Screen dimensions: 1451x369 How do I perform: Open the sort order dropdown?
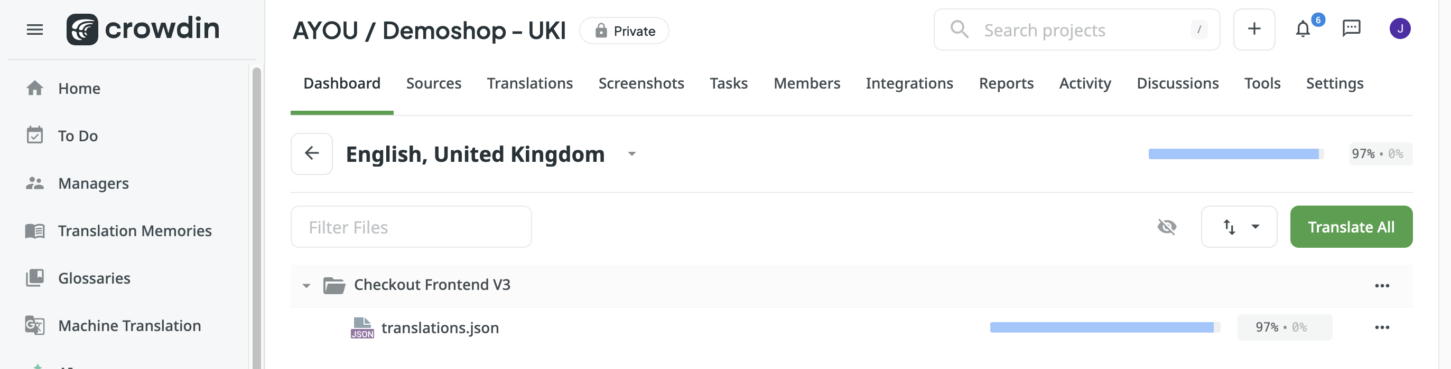click(x=1239, y=227)
